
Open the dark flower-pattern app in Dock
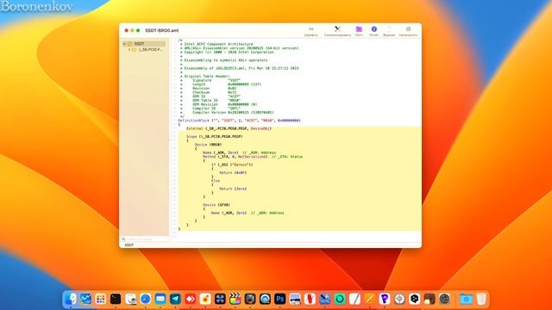[221, 299]
